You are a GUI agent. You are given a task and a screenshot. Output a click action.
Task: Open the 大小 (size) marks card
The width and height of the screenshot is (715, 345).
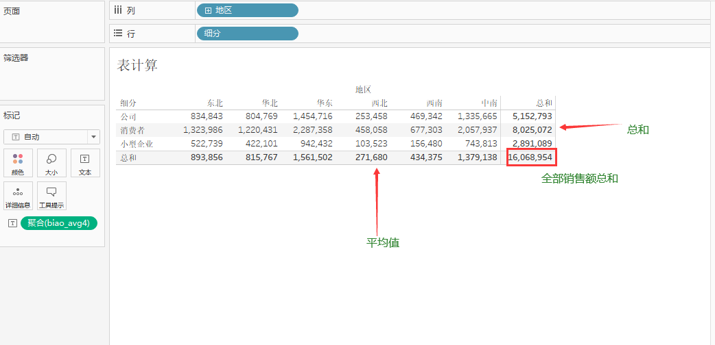51,163
